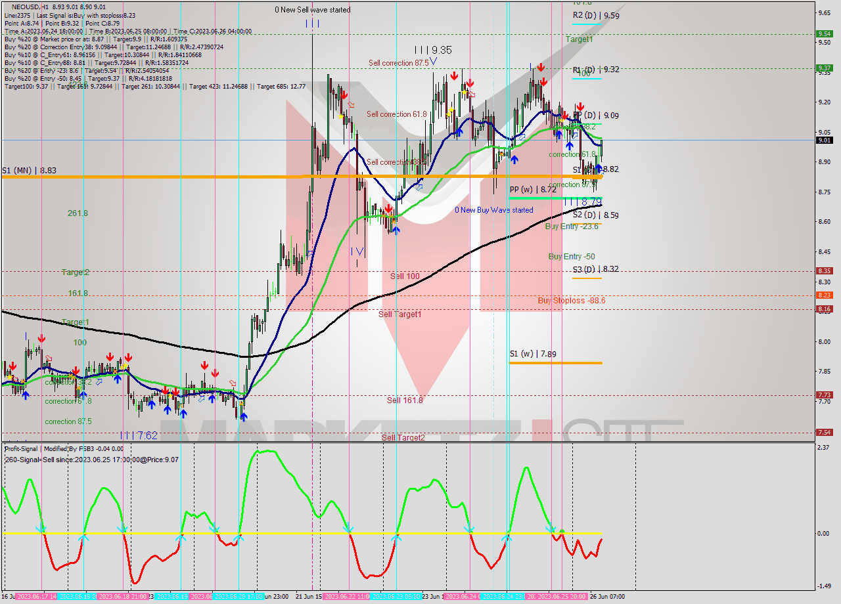The image size is (841, 604).
Task: Click the 'Buy %20 @ Correction Entry38' line
Action: [x=114, y=47]
